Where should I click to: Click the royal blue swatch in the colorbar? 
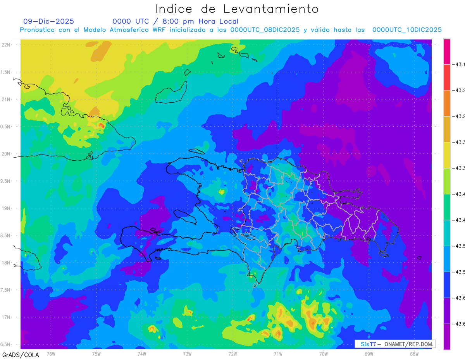447,285
